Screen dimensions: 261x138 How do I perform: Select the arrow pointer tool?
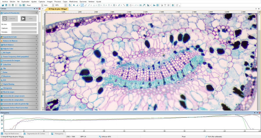[x=74, y=5]
